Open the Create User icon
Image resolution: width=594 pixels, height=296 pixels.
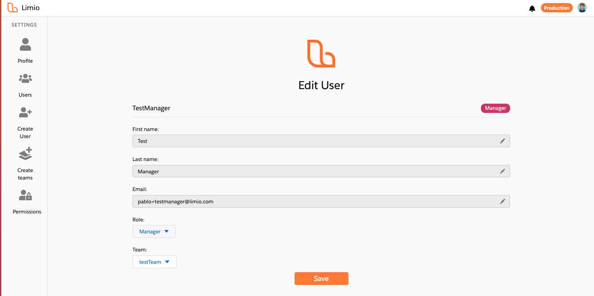tap(25, 112)
